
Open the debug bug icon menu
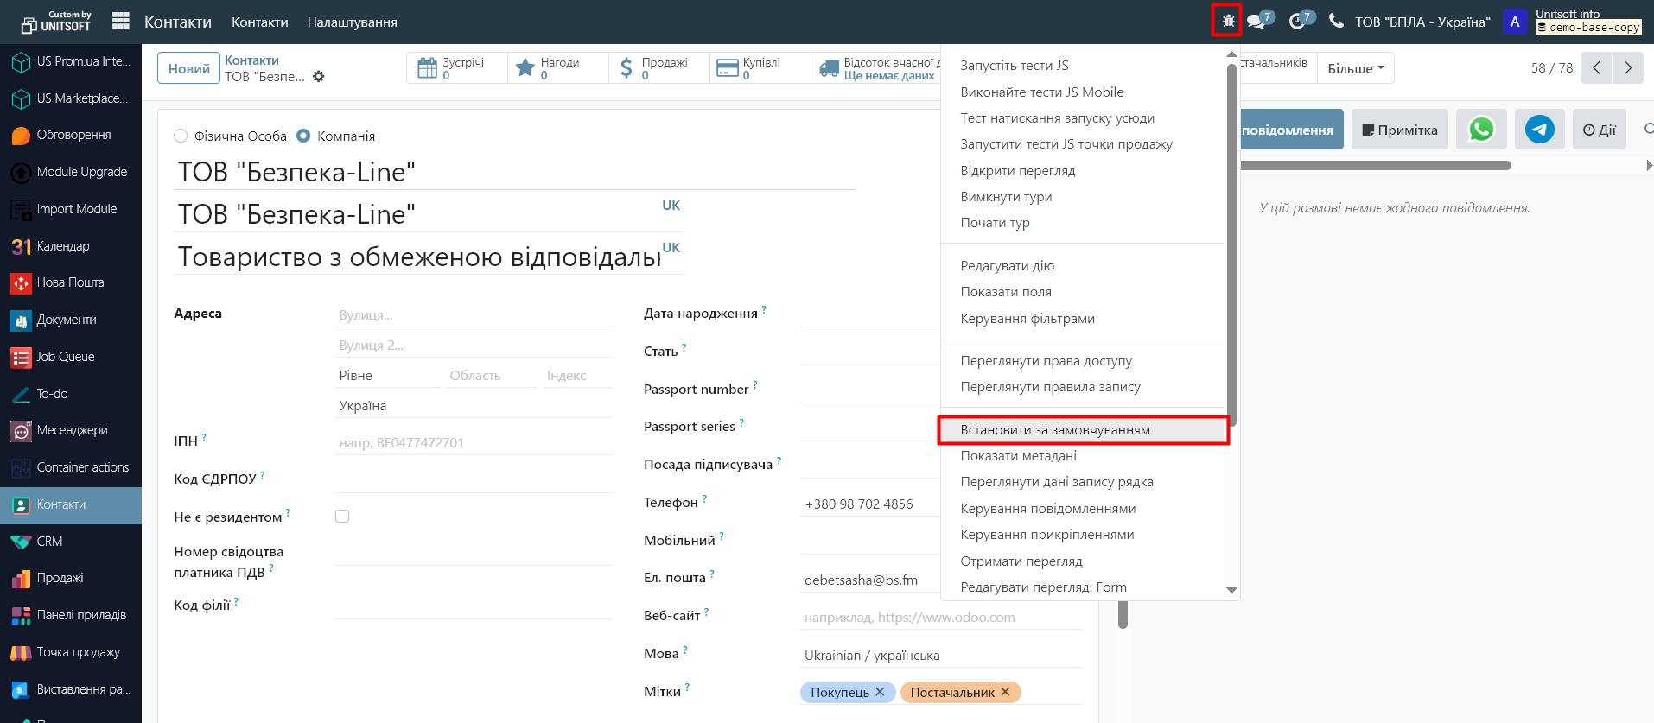(x=1226, y=21)
